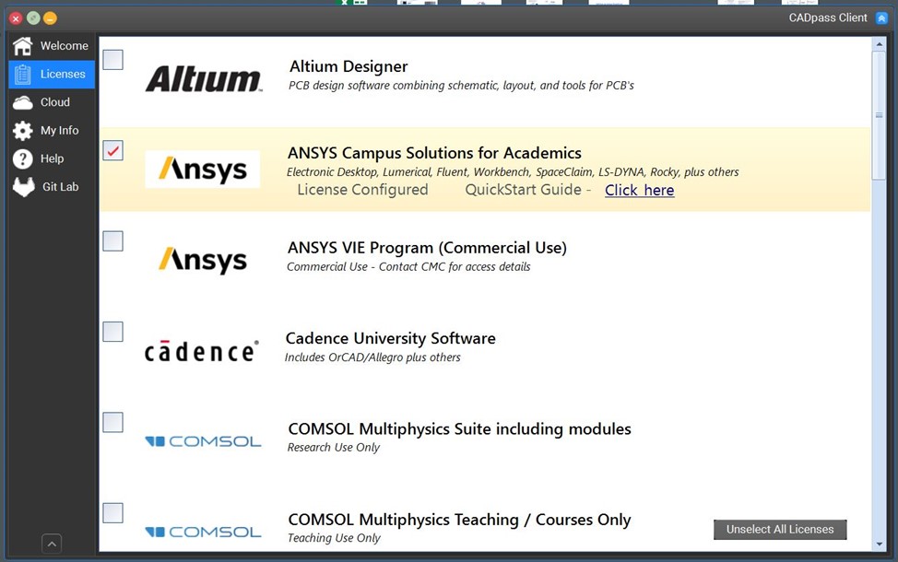Open the QuickStart Guide 'Click here' link
The height and width of the screenshot is (562, 898).
pyautogui.click(x=639, y=190)
